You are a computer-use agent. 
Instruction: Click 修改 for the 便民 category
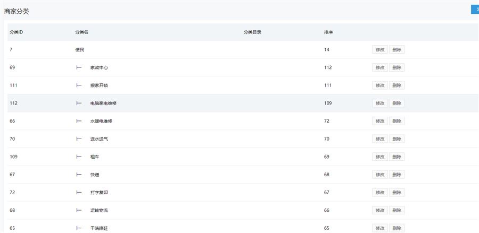tap(379, 49)
